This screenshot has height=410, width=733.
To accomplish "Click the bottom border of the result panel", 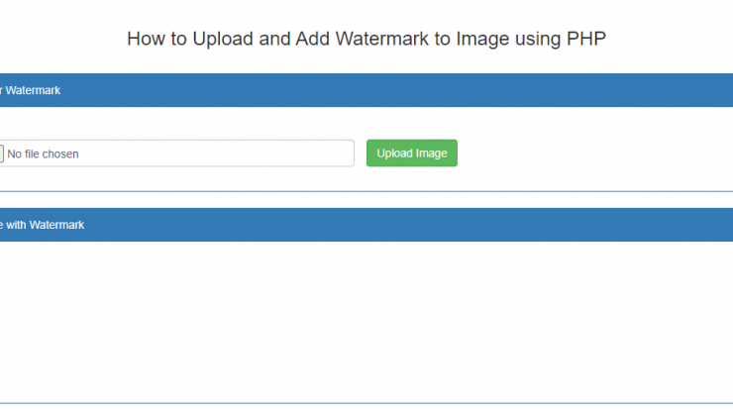I will pyautogui.click(x=366, y=403).
